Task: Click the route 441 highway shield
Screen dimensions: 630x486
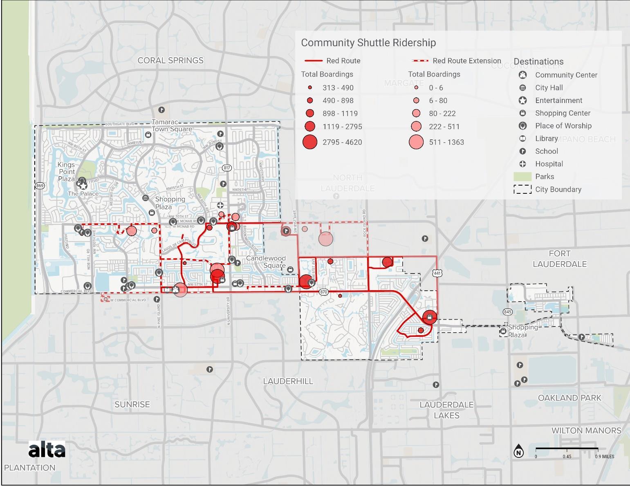Action: 437,273
